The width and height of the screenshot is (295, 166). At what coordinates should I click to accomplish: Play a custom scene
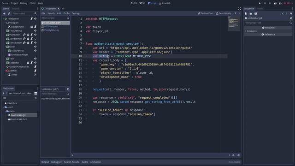pos(280,3)
